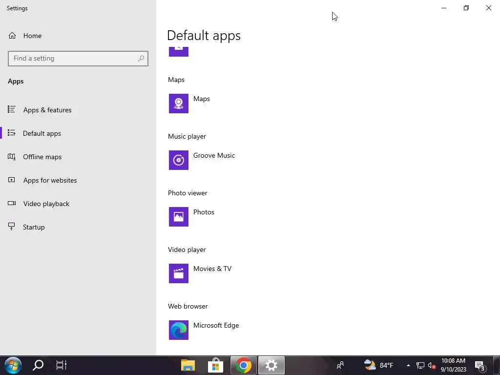The height and width of the screenshot is (375, 500).
Task: Click the Startup sidebar icon
Action: coord(12,227)
